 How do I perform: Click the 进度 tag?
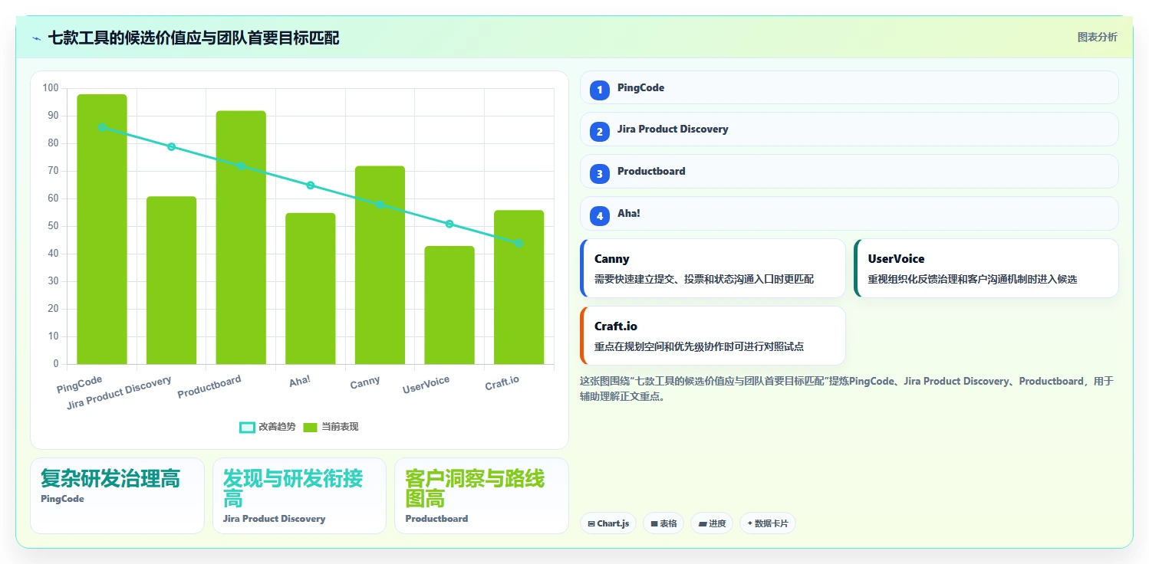click(712, 523)
